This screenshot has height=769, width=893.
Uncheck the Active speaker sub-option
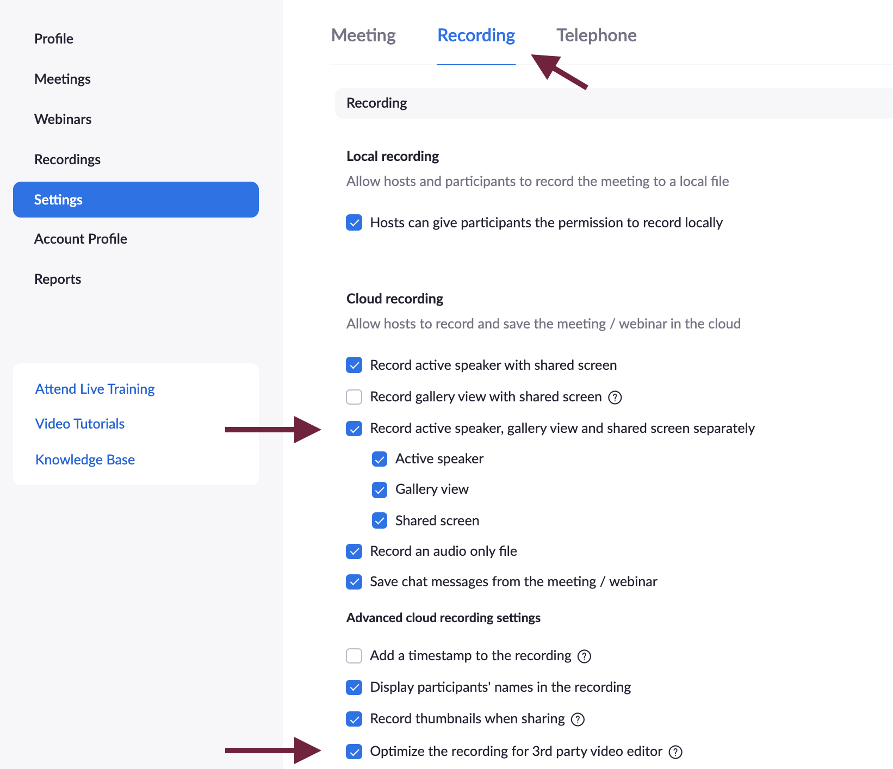click(x=380, y=459)
